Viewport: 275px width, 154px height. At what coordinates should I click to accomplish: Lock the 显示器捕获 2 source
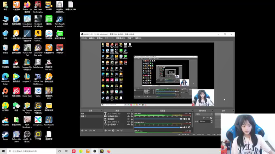(132, 125)
